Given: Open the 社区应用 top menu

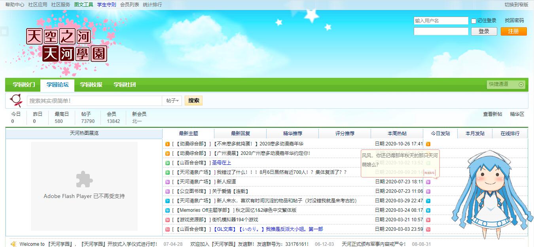Looking at the screenshot, I should click(x=38, y=5).
